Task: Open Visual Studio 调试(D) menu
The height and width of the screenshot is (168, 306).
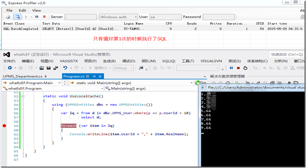Action: coord(129,61)
